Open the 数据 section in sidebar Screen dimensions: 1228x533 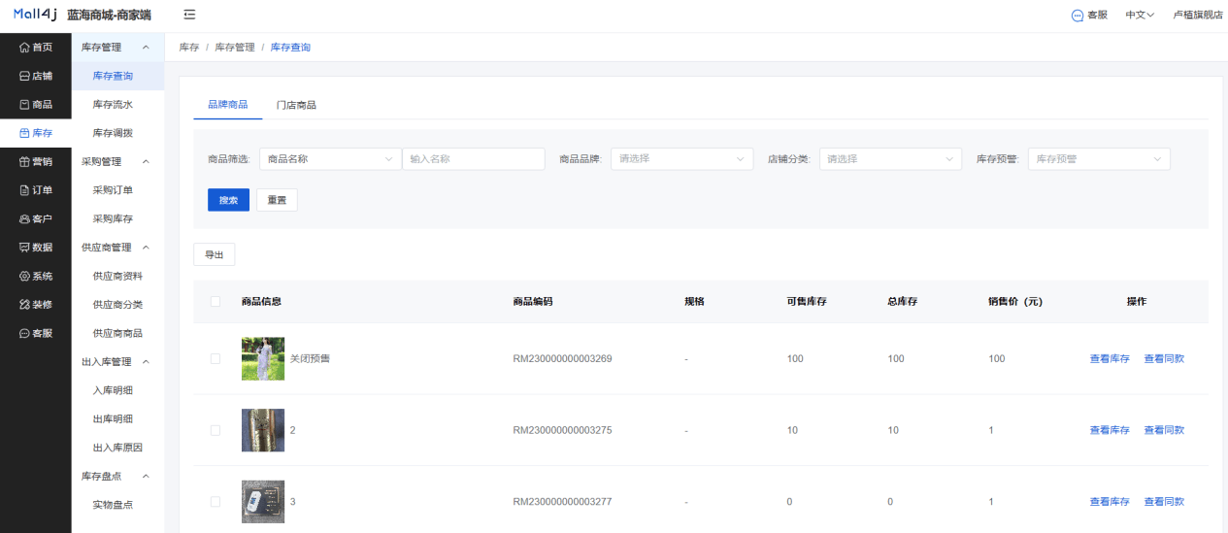click(x=36, y=248)
